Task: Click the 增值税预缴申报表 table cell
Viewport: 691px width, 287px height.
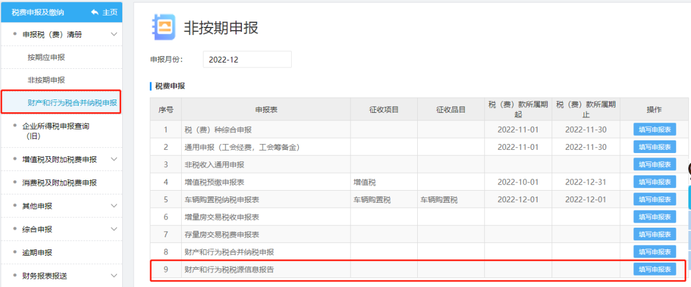Action: 266,182
